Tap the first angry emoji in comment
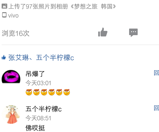The width and height of the screenshot is (159, 132). coord(29,92)
